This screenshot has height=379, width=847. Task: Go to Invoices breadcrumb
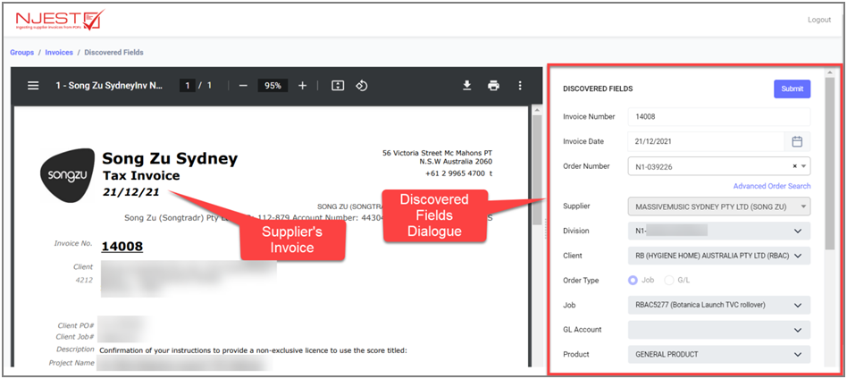point(59,53)
